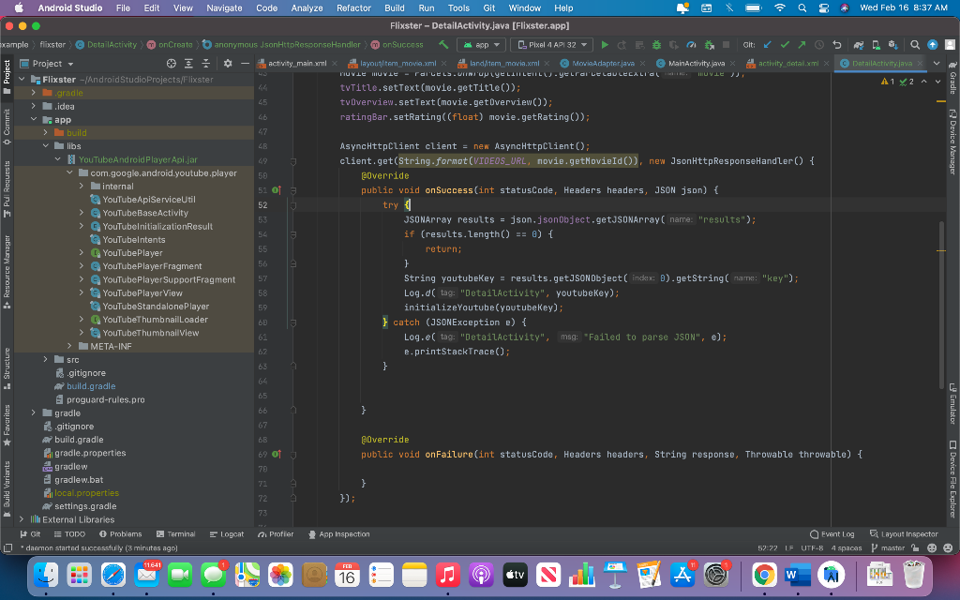
Task: Expand the META-INF folder
Action: tap(69, 346)
